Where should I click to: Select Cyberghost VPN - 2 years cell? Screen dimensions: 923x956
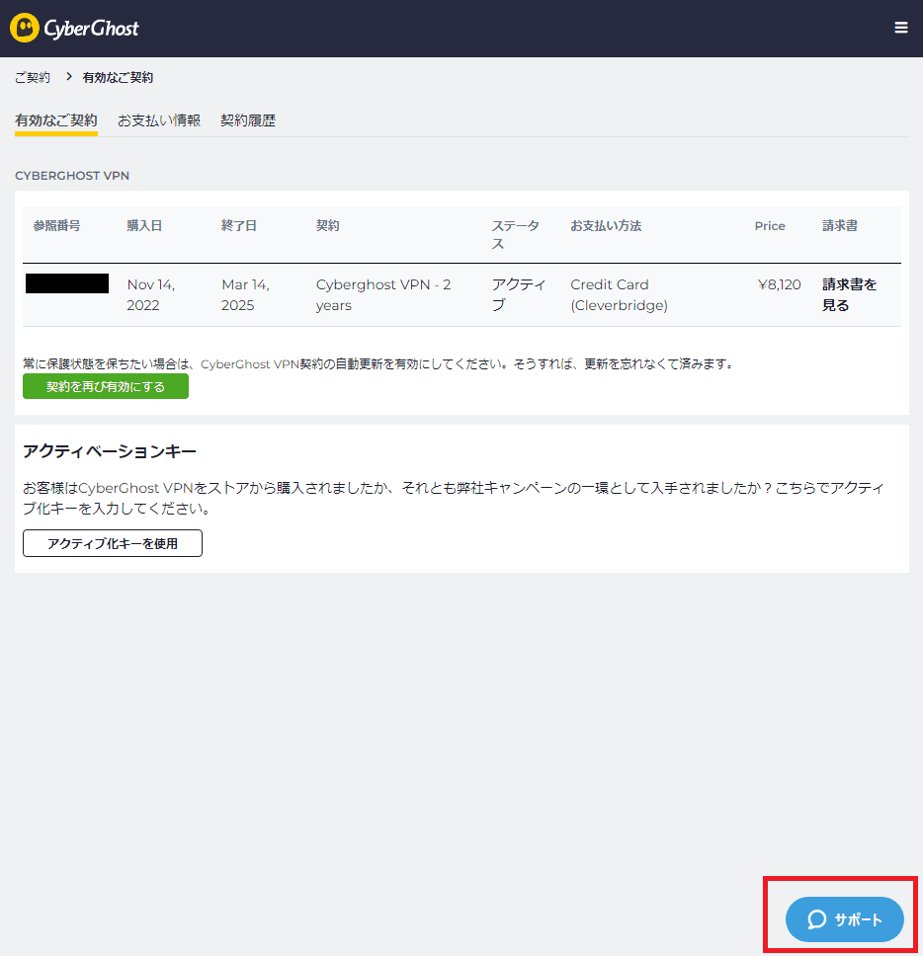point(383,295)
